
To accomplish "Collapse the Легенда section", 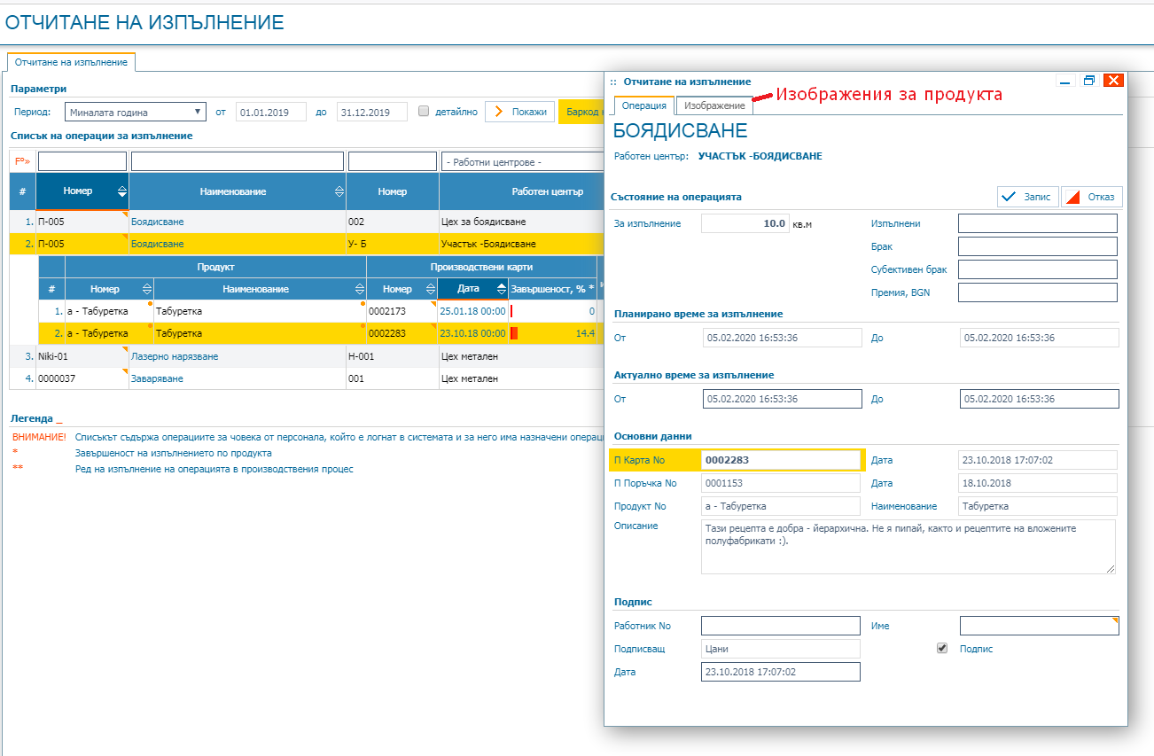I will pyautogui.click(x=35, y=417).
